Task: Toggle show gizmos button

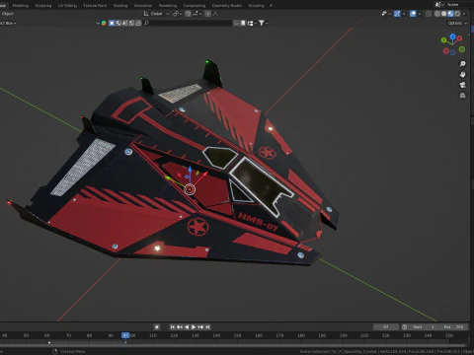Action: pyautogui.click(x=397, y=14)
